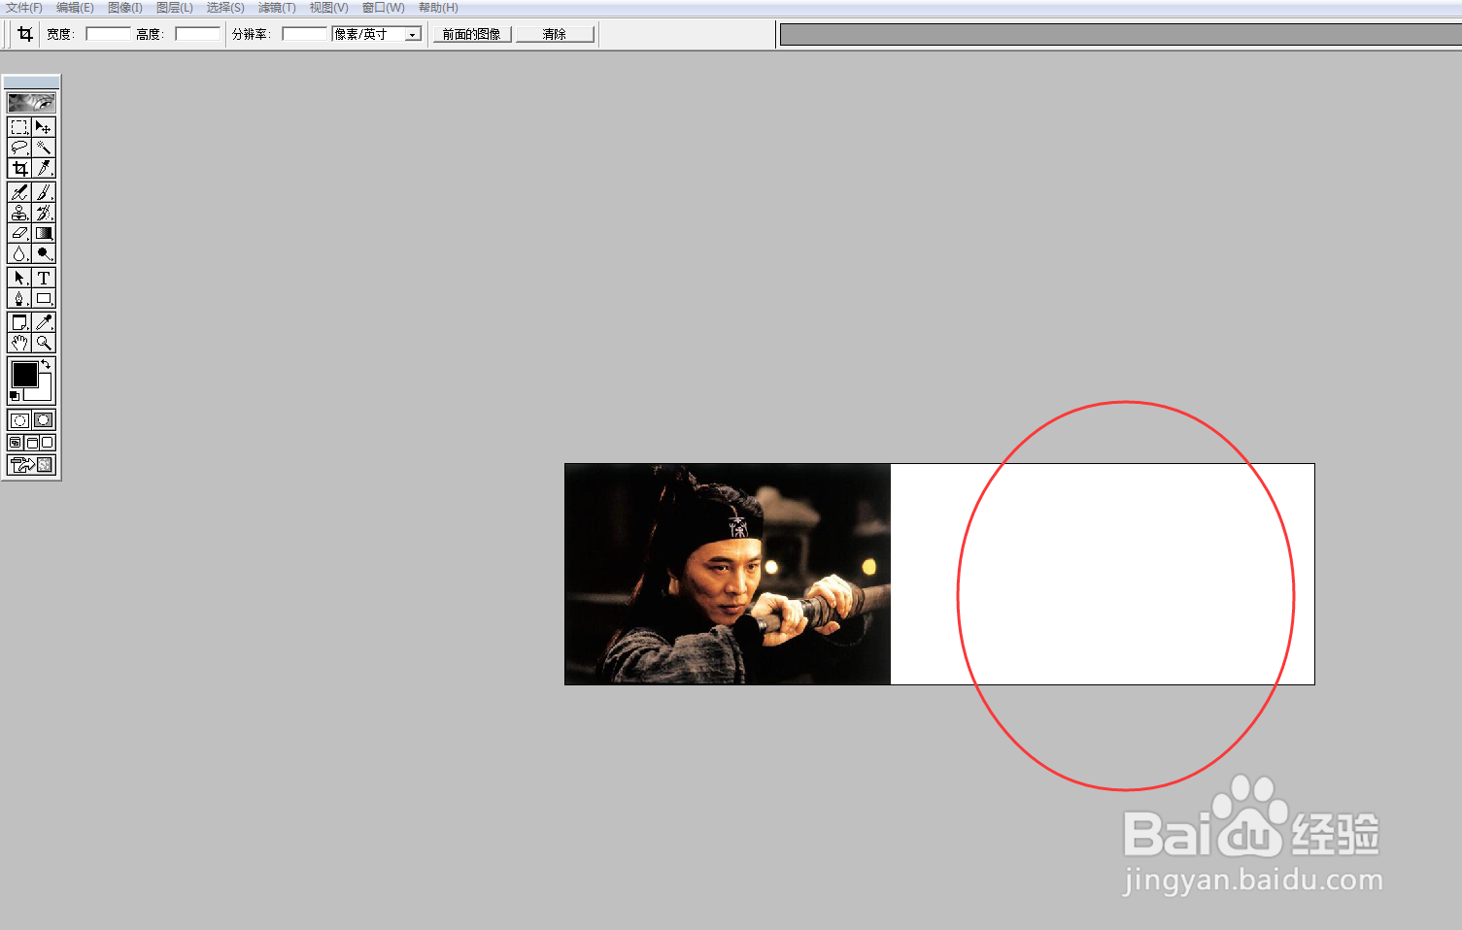Reset to default foreground and background colors

(x=14, y=396)
